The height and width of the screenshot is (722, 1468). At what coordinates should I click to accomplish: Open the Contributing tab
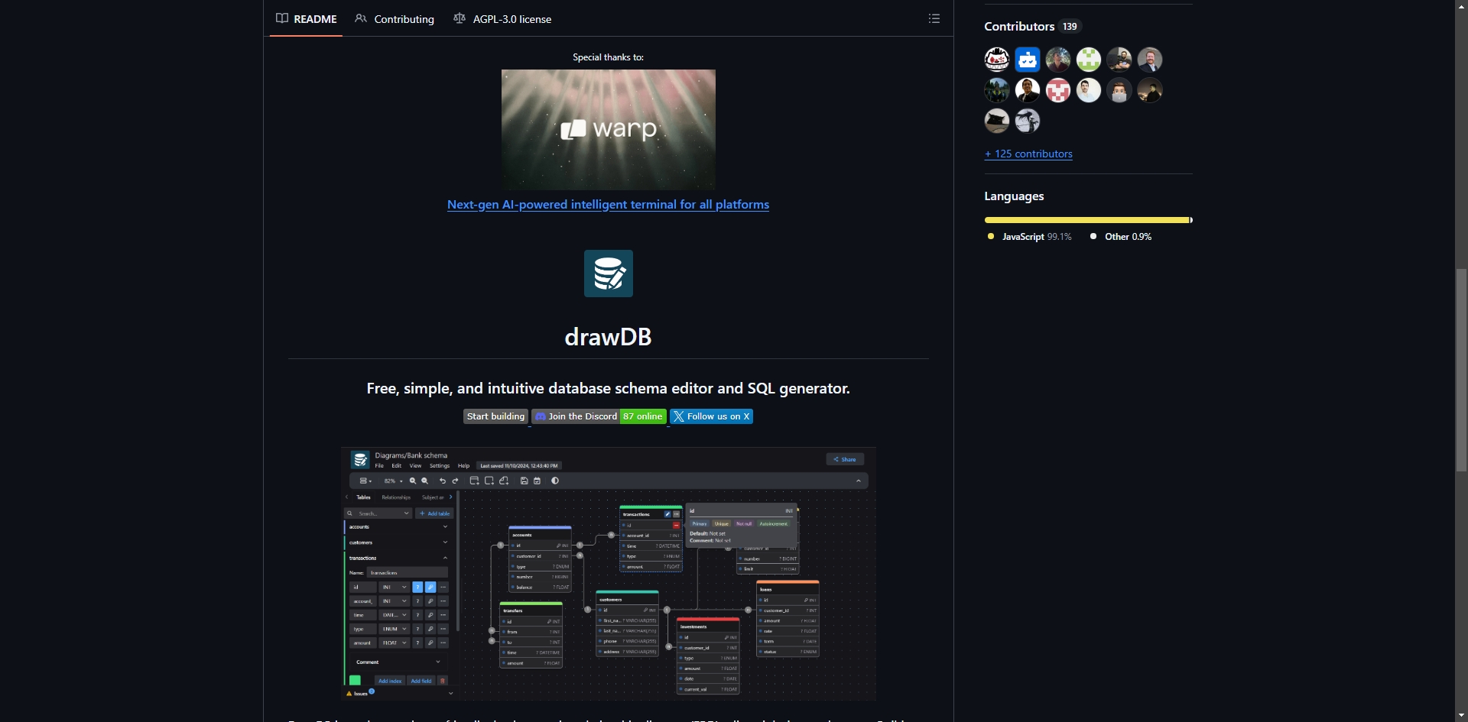coord(395,19)
